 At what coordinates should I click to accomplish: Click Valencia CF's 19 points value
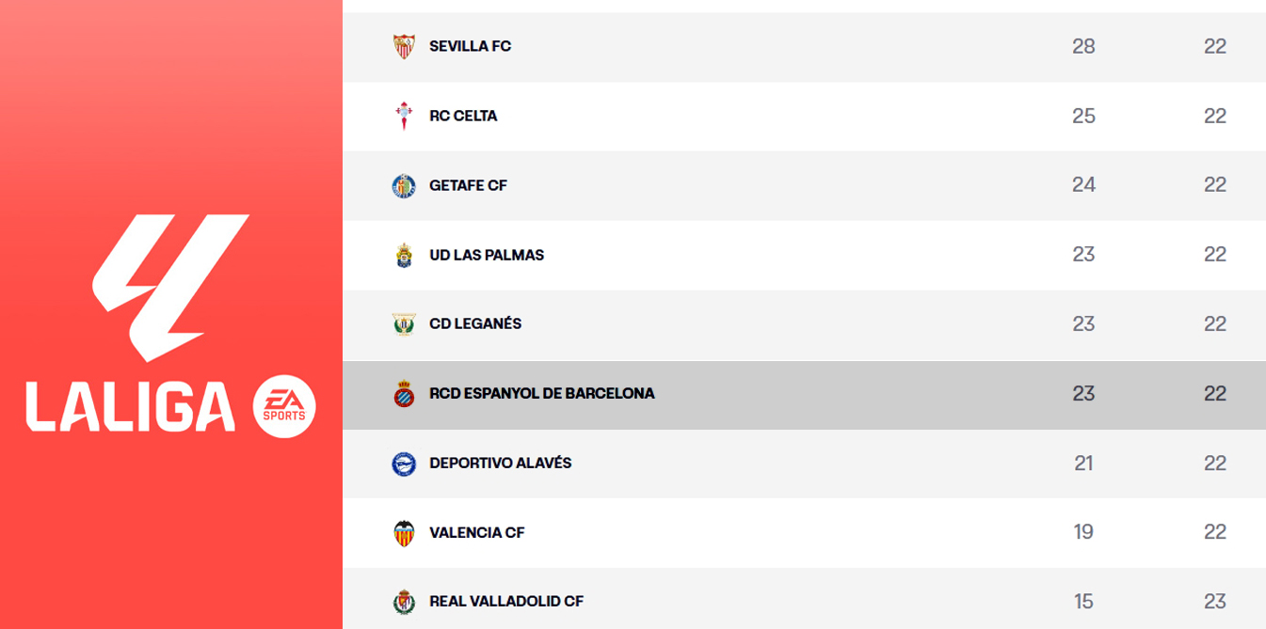coord(1083,533)
